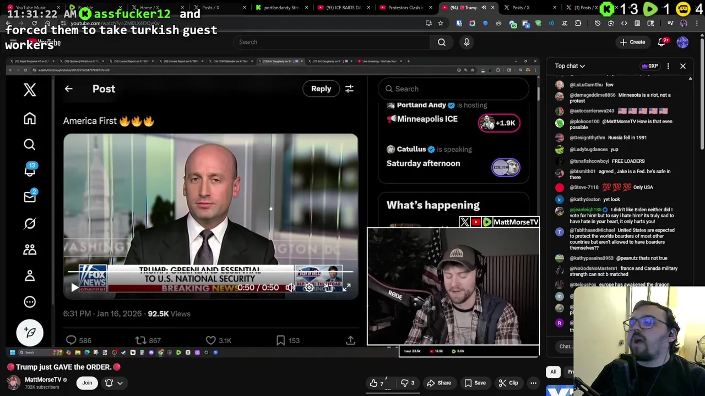Click the 0XP chat points badge
Viewport: 705px width, 396px height.
click(650, 66)
